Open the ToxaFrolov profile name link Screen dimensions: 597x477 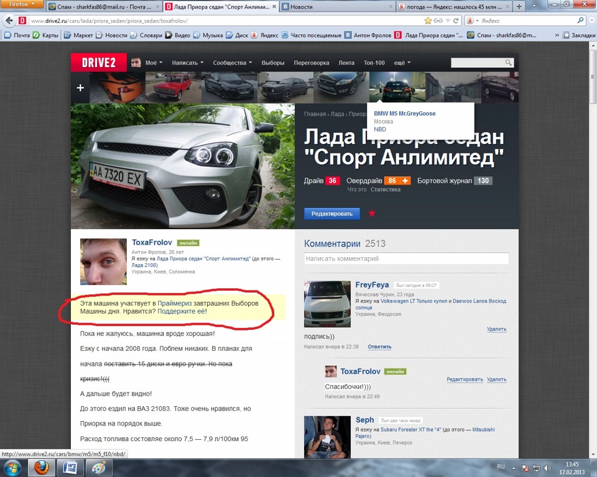tap(152, 242)
